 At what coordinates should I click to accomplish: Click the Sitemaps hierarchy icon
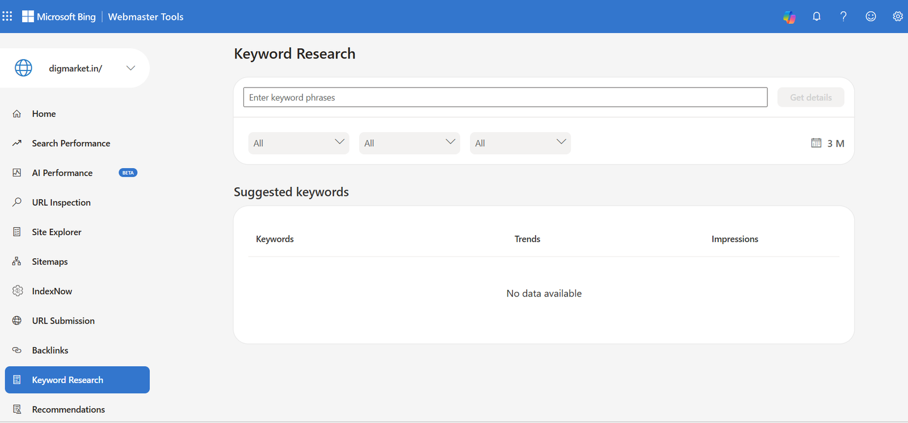[17, 261]
